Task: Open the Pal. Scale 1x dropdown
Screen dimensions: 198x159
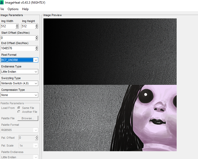Action: (28, 146)
